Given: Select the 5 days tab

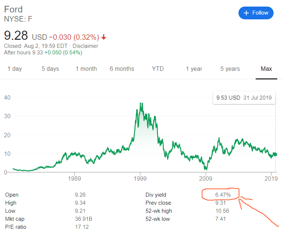Looking at the screenshot, I should click(x=50, y=69).
